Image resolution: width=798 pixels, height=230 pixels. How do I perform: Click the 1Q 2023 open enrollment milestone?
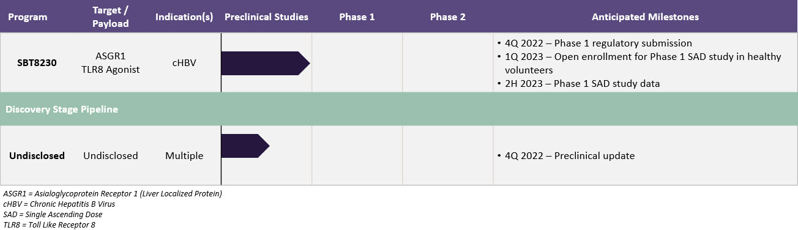click(x=639, y=63)
